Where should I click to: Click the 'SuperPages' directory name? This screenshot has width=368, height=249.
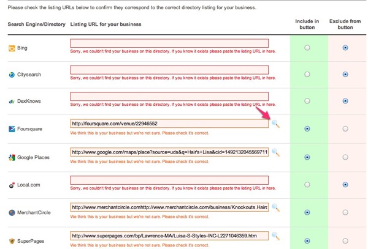31,241
